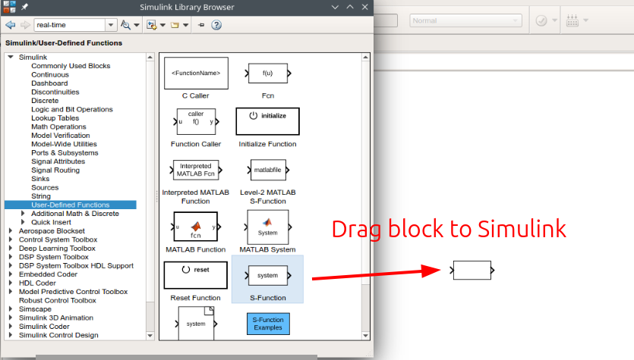This screenshot has height=360, width=634.
Task: Select the User-Defined Functions library
Action: pos(71,205)
